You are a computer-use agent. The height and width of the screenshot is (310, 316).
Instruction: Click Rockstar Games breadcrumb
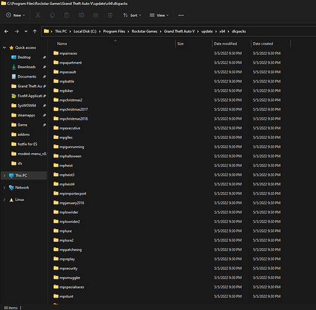[144, 32]
